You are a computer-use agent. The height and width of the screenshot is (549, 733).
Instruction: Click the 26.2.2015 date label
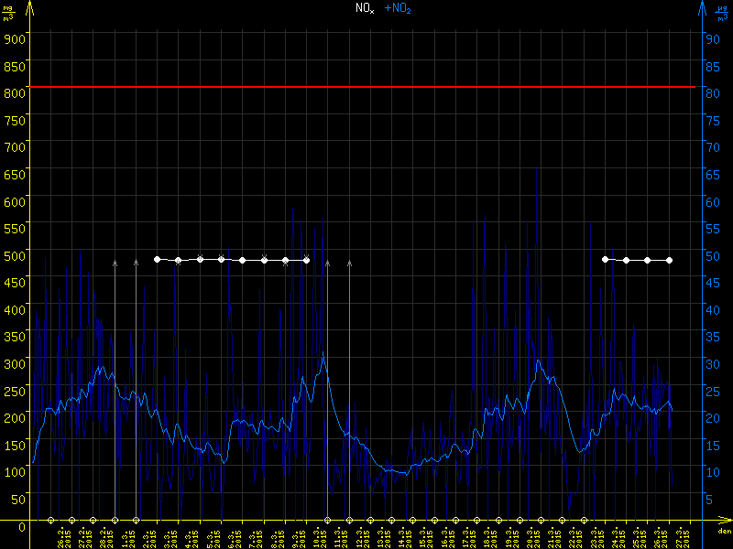coord(64,535)
